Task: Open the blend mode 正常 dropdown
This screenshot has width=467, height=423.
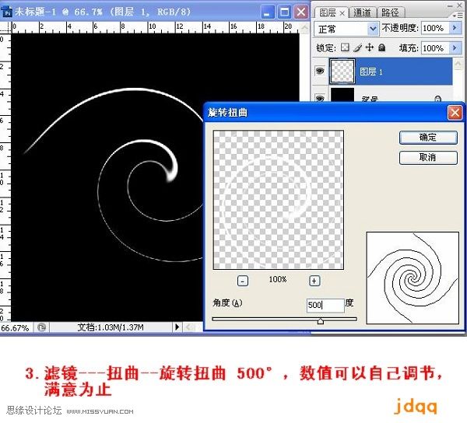Action: click(372, 29)
